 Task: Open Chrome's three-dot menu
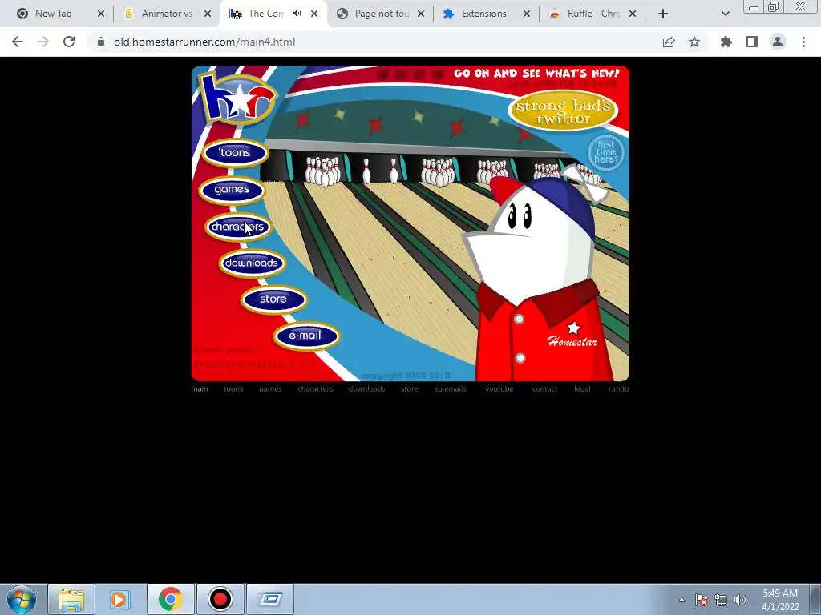tap(803, 42)
